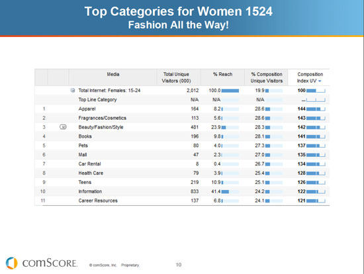Click slide page number 10
Image resolution: width=364 pixels, height=274 pixels.
[x=179, y=265]
